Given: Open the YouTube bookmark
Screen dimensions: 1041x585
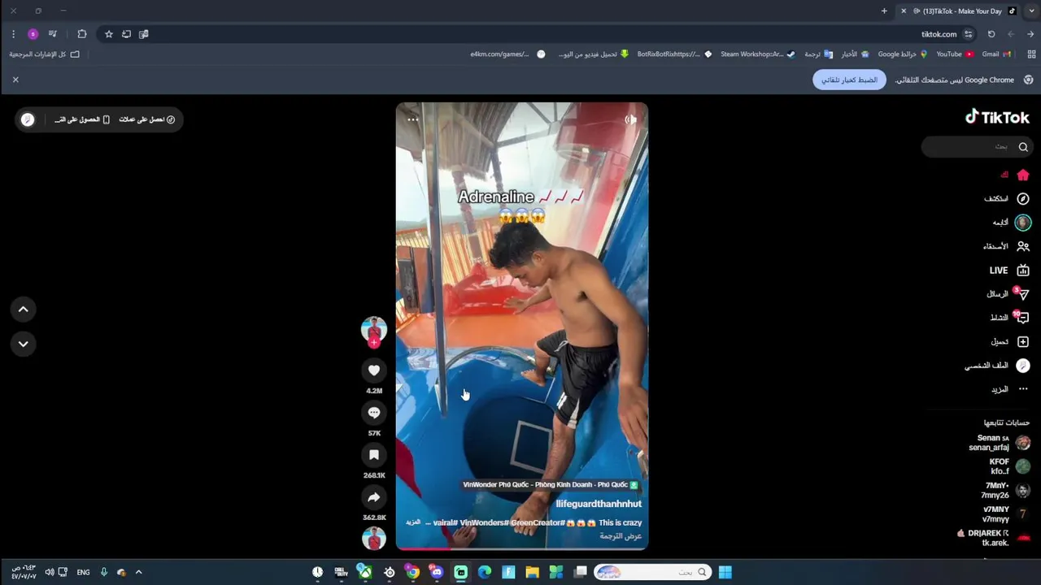Looking at the screenshot, I should [955, 54].
